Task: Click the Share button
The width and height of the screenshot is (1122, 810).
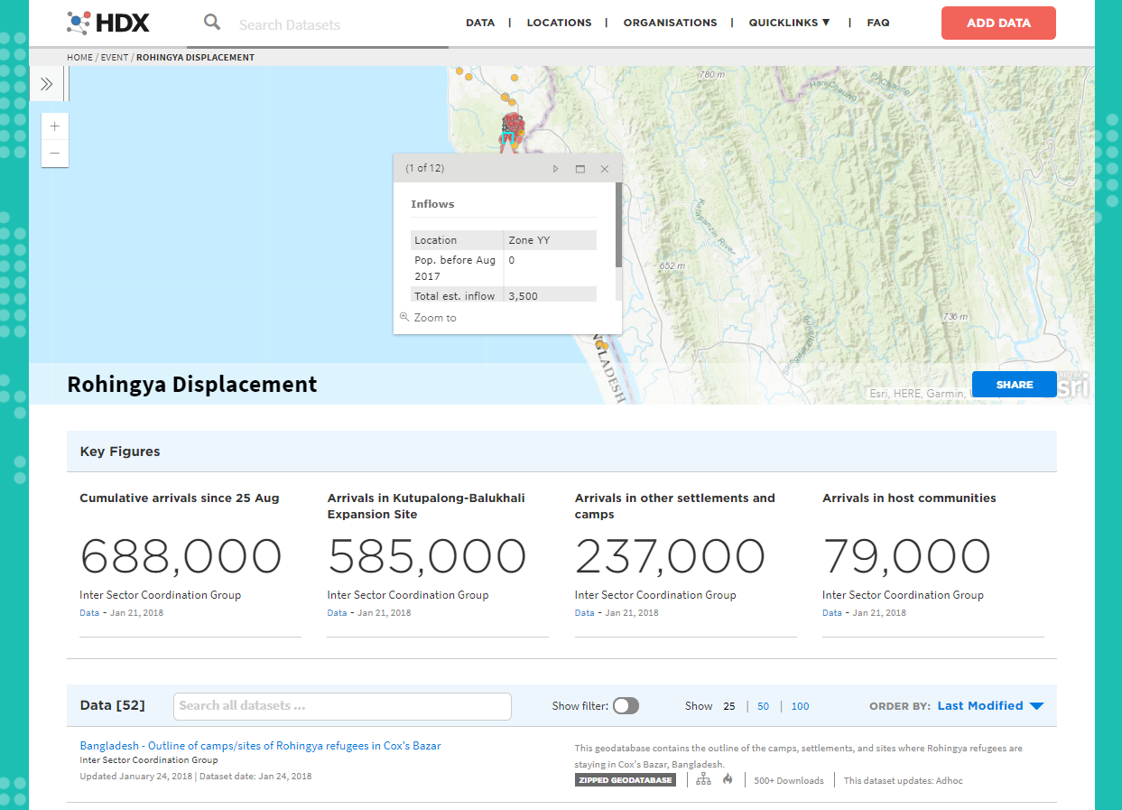Action: (1014, 385)
